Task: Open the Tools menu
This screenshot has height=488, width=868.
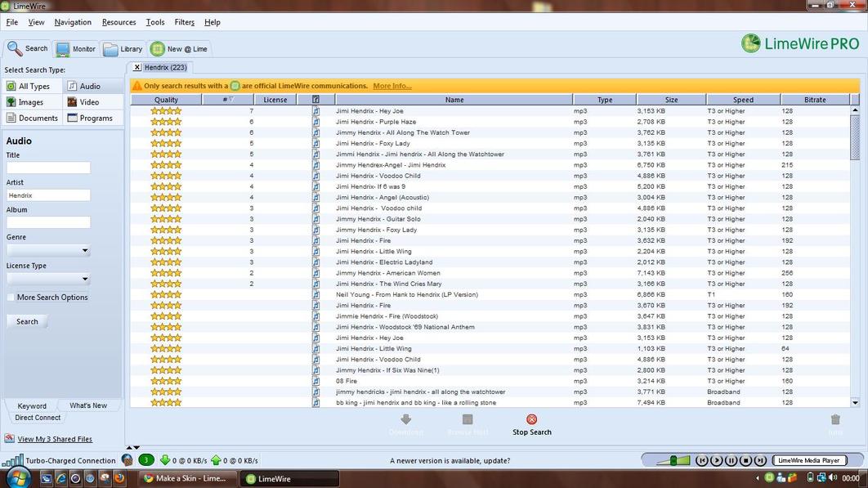Action: click(x=155, y=22)
